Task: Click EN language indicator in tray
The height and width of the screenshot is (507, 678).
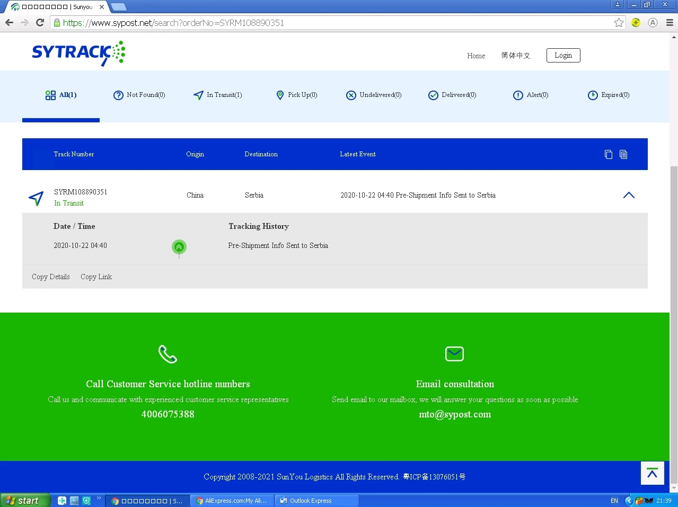Action: (614, 501)
